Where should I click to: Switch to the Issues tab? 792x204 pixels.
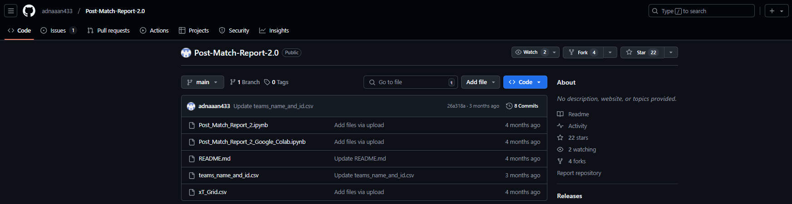(x=58, y=31)
